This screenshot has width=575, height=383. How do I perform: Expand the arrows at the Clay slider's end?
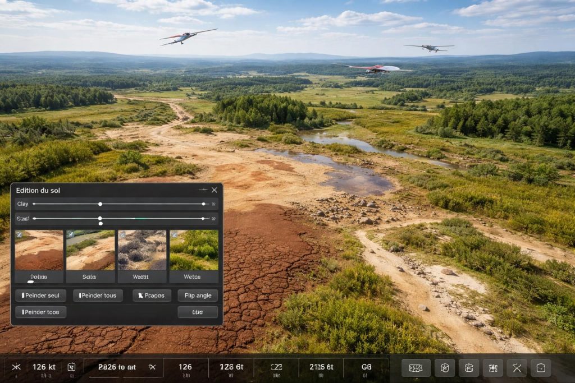[x=213, y=204]
